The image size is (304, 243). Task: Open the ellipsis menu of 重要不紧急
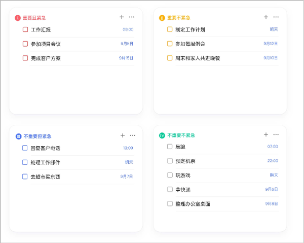(276, 17)
